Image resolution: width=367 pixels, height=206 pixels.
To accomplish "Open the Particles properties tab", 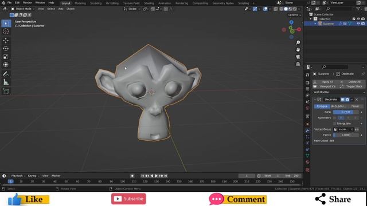I will [x=307, y=137].
